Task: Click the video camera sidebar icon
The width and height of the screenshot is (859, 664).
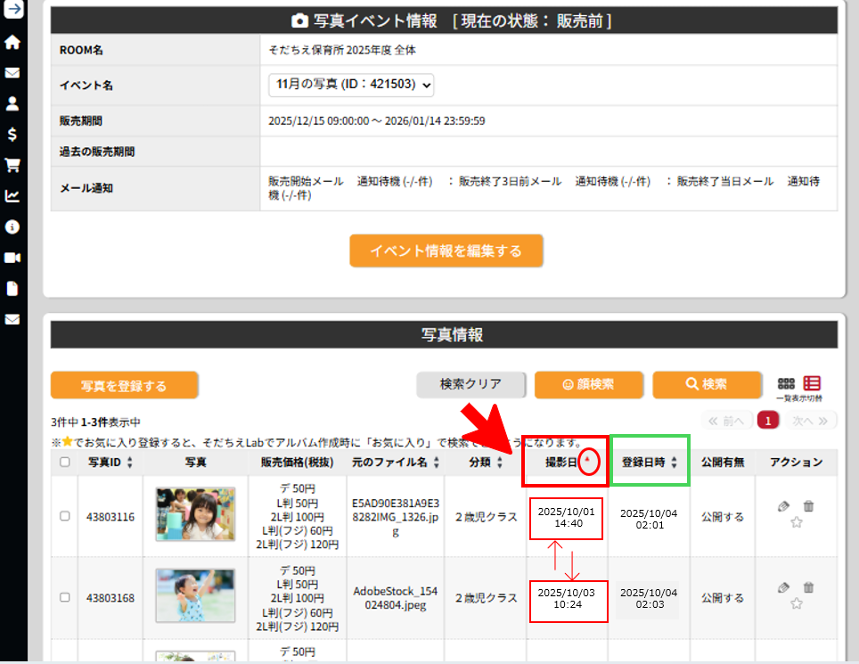Action: [12, 258]
